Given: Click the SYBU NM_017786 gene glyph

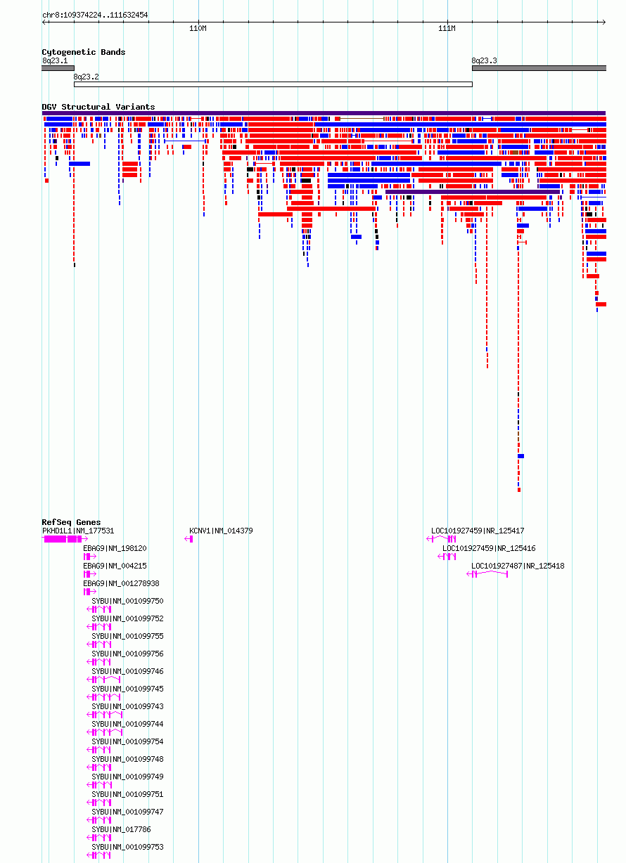Looking at the screenshot, I should 98,838.
